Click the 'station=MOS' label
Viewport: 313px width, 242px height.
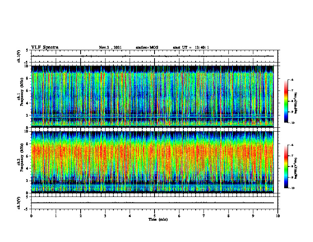click(x=147, y=47)
